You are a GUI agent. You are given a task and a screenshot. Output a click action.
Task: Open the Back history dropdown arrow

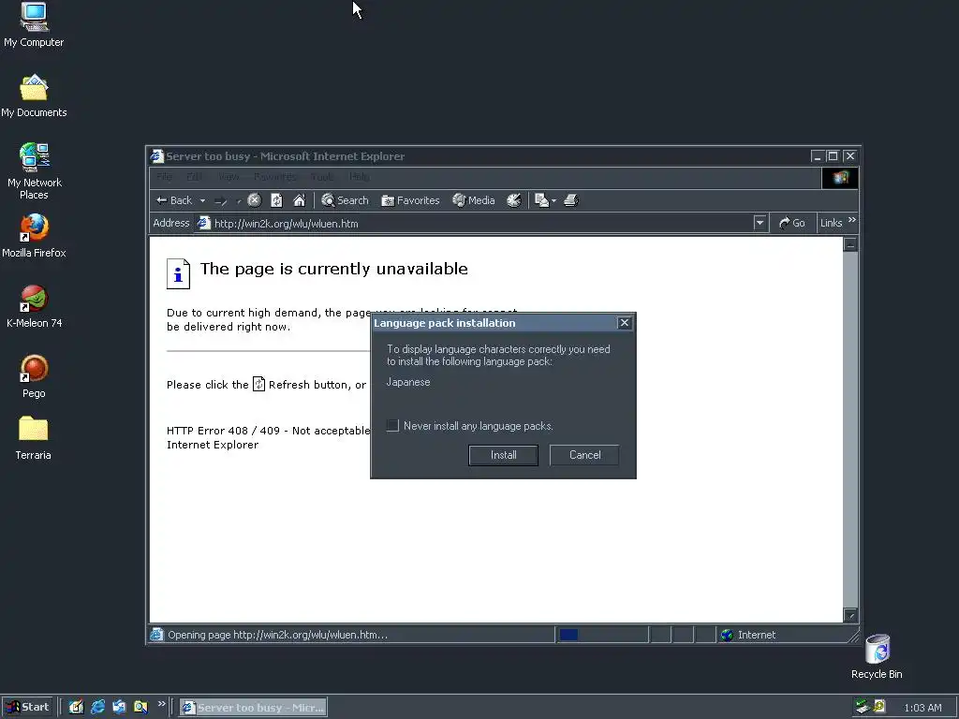pos(202,200)
